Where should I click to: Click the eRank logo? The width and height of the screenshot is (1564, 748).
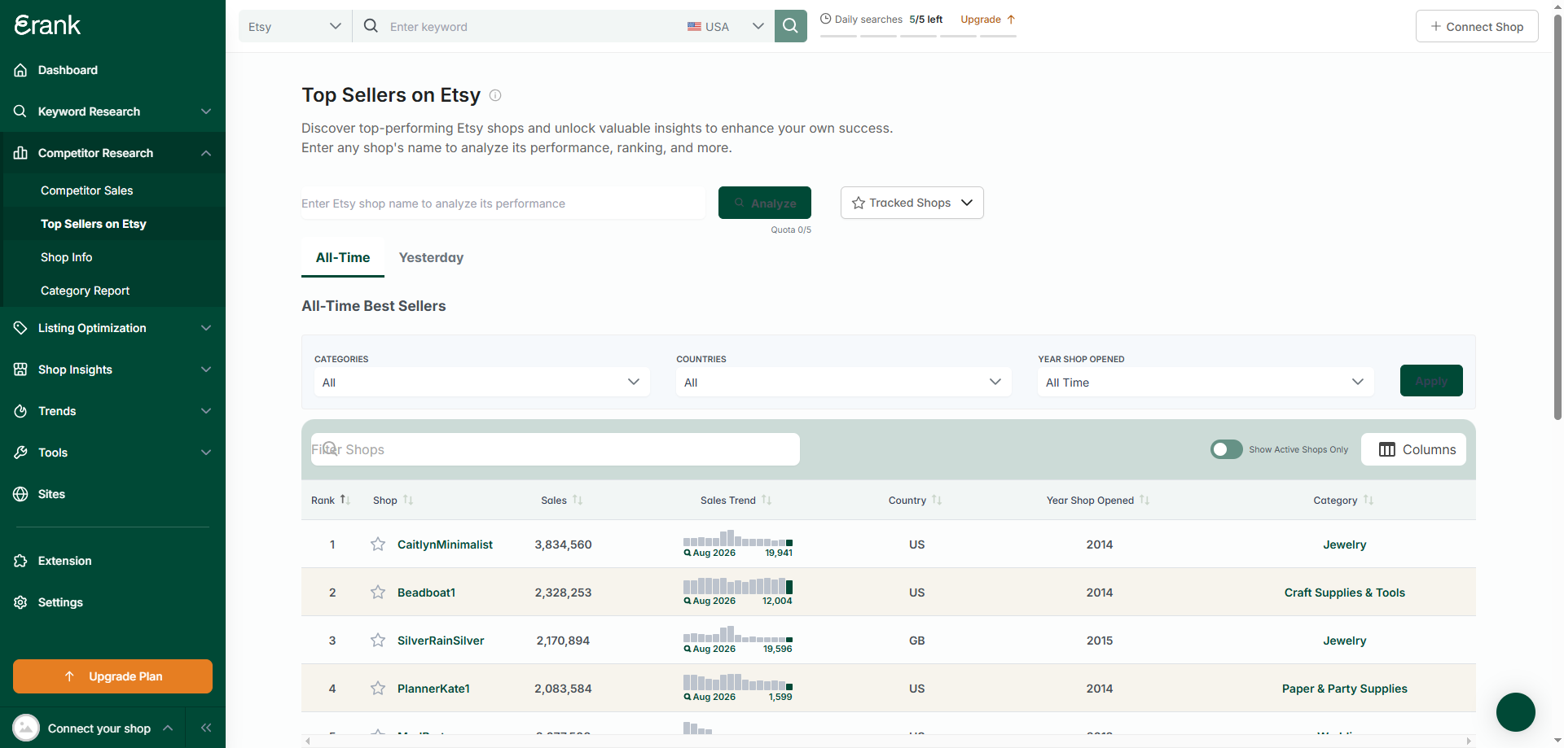47,25
